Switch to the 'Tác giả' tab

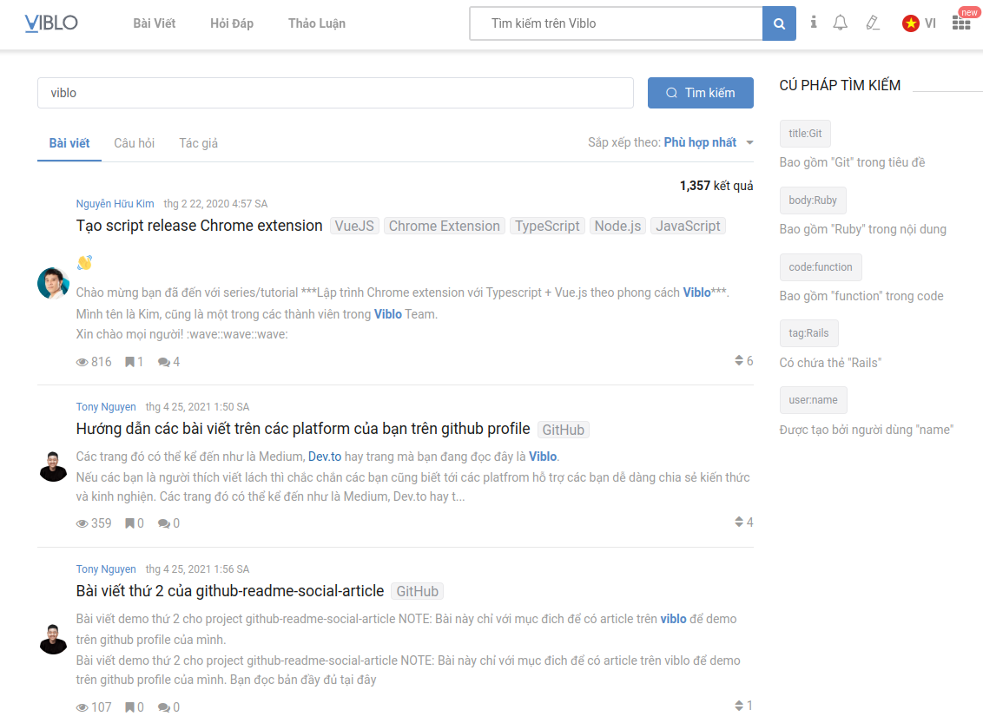click(198, 142)
